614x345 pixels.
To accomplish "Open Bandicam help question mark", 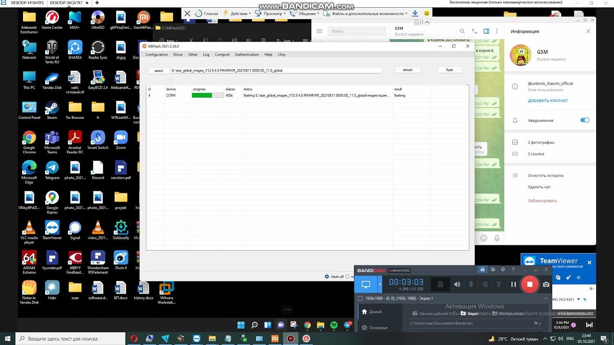I will (x=513, y=270).
